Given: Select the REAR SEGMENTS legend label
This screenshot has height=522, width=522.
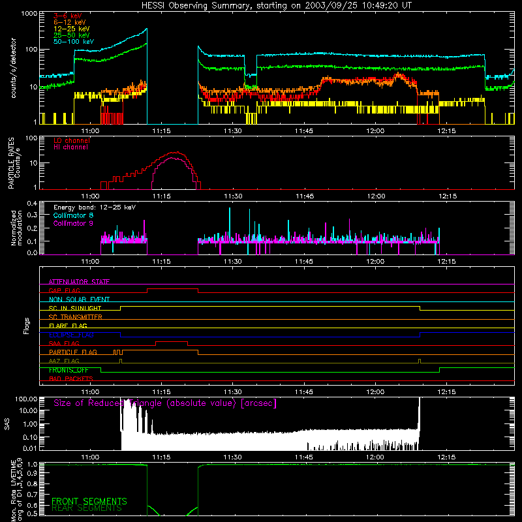Looking at the screenshot, I should click(87, 508).
